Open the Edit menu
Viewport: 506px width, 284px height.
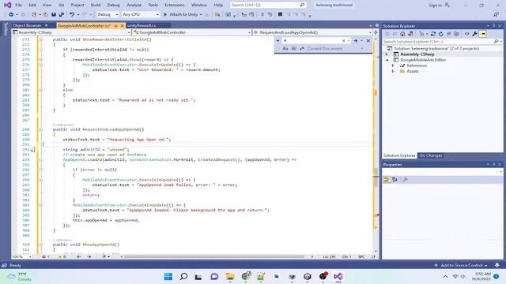pyautogui.click(x=32, y=5)
